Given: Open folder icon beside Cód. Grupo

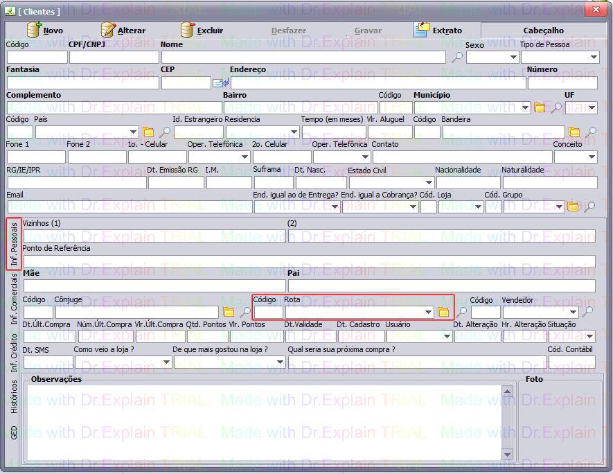Looking at the screenshot, I should 573,207.
